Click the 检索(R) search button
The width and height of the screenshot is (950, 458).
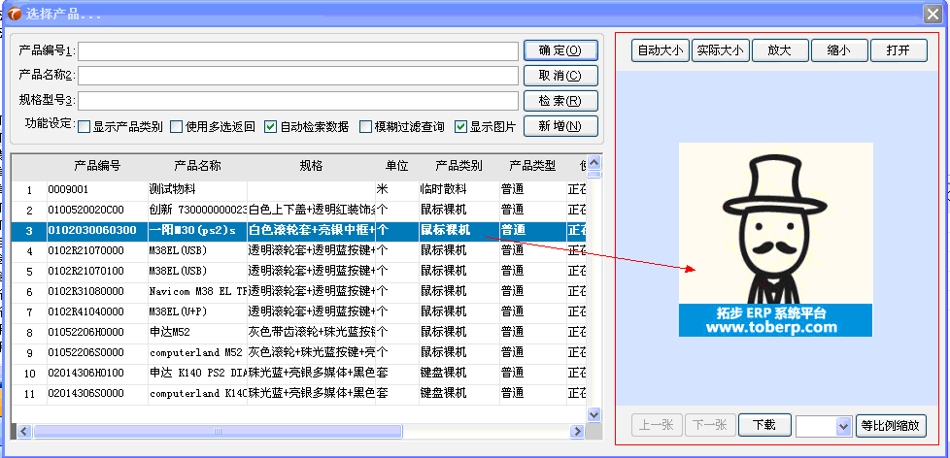[560, 101]
